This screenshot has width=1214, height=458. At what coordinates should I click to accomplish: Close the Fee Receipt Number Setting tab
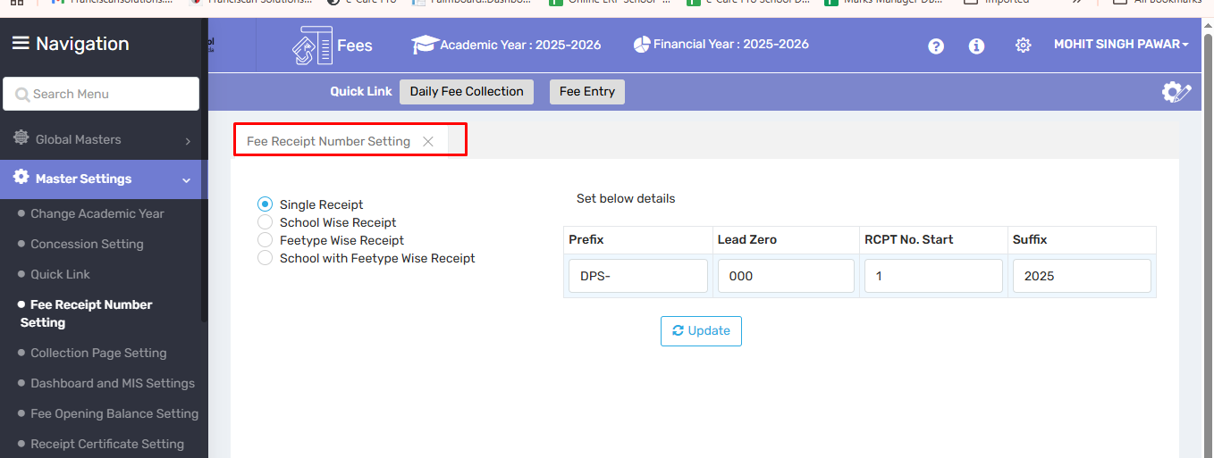pyautogui.click(x=428, y=141)
